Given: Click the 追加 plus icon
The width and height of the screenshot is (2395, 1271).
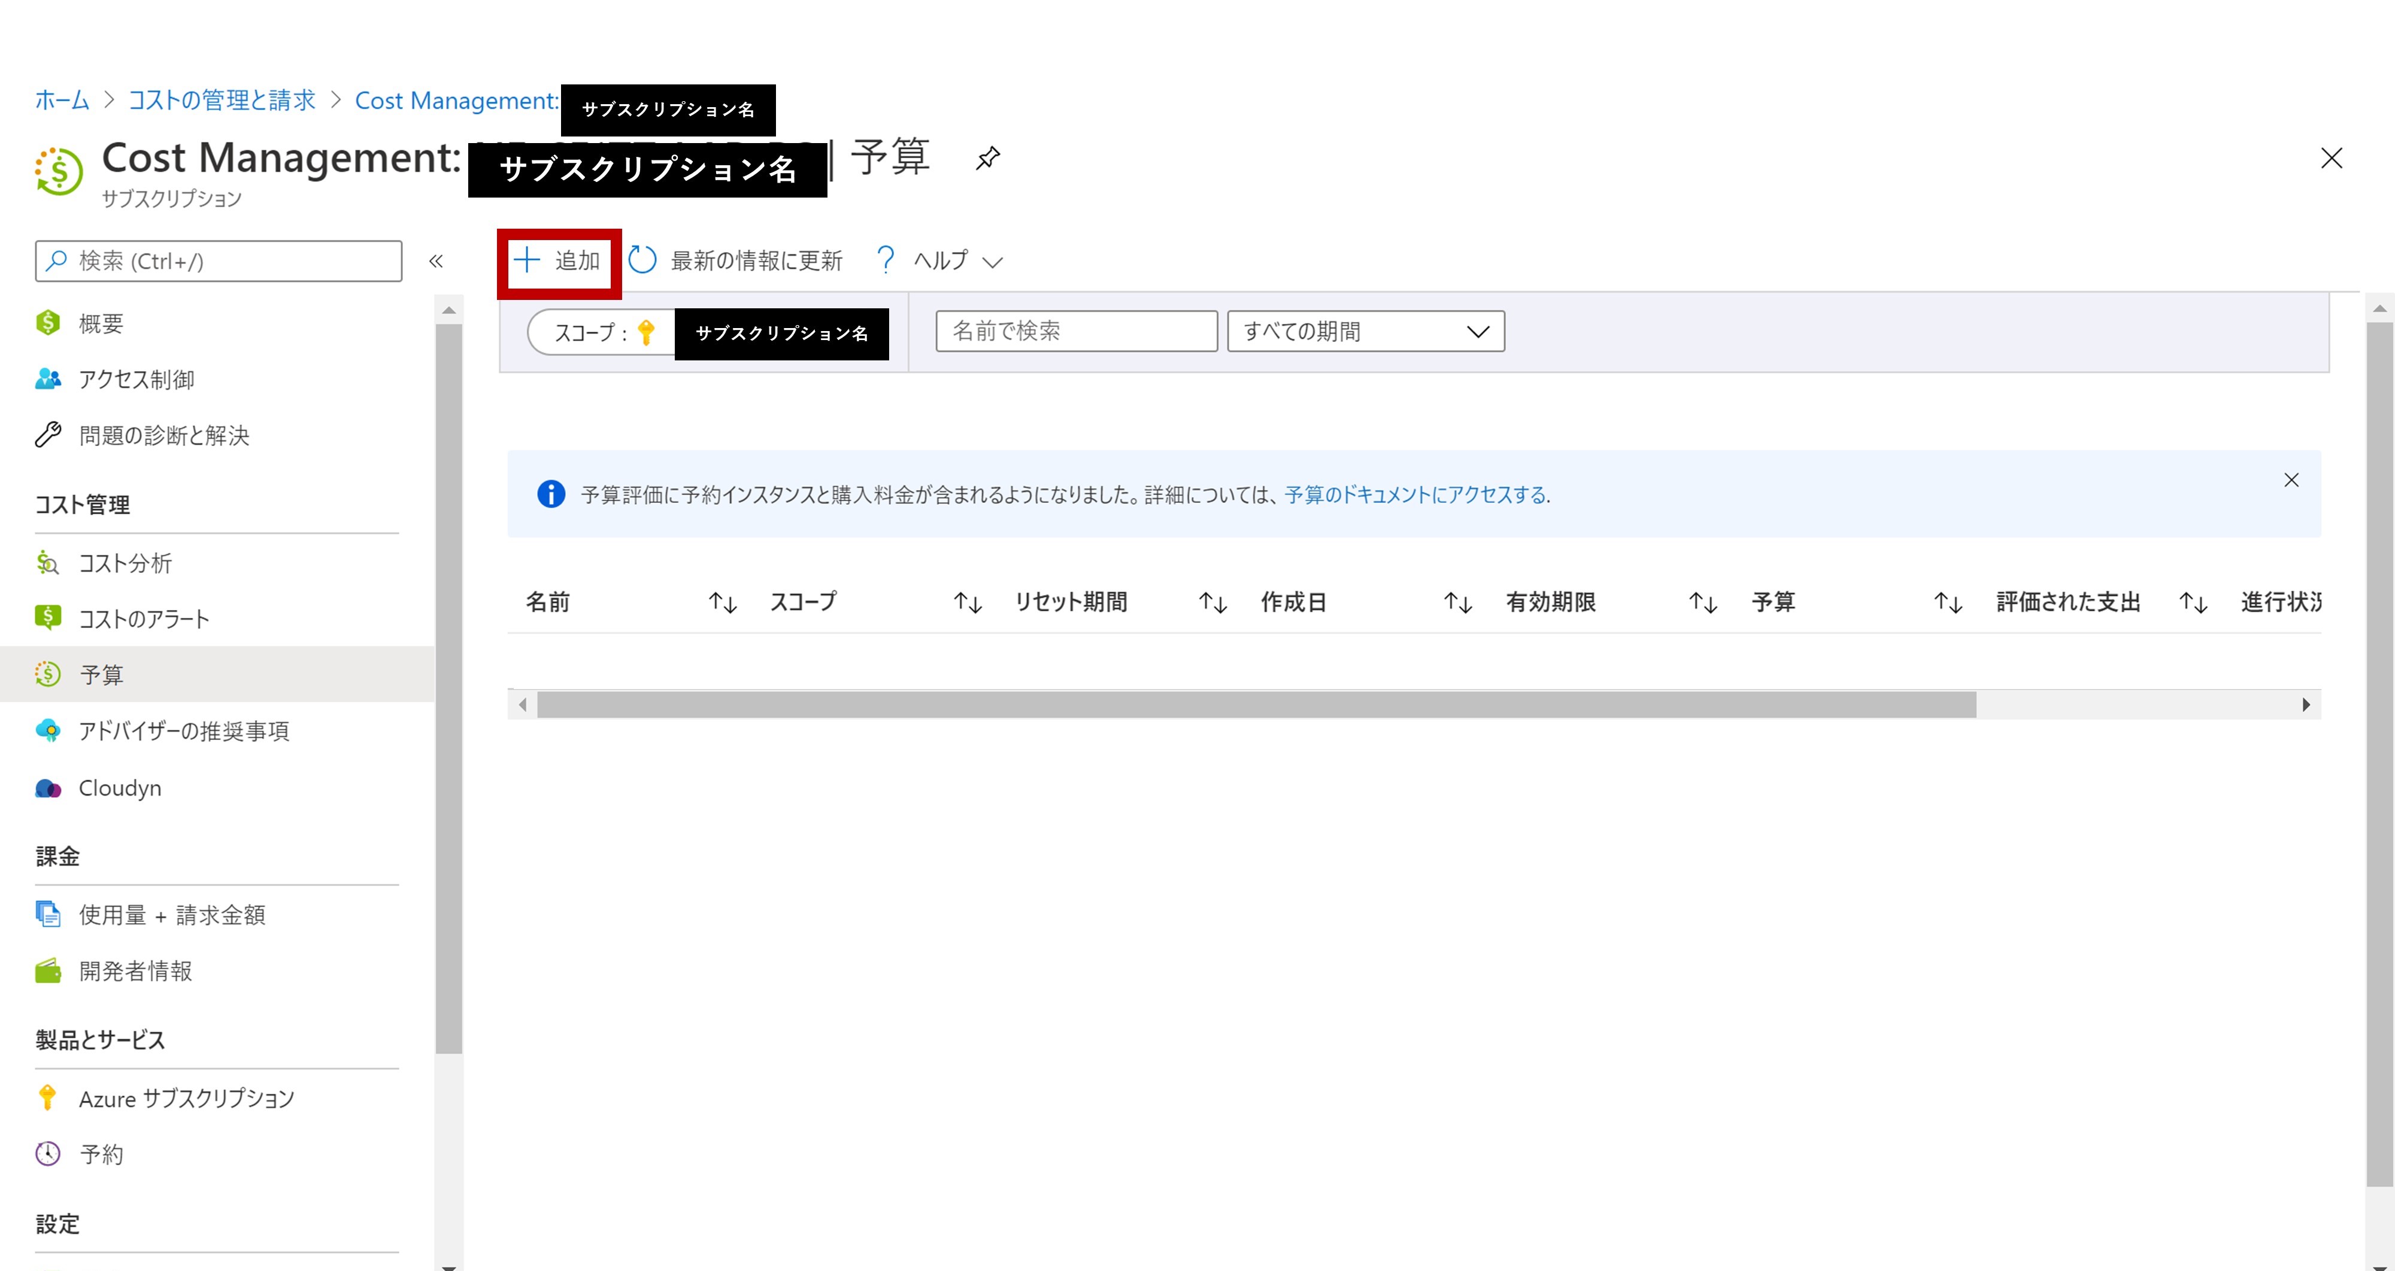Looking at the screenshot, I should (527, 260).
